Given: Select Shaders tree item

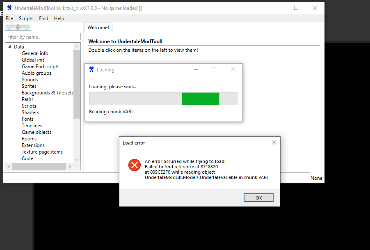Looking at the screenshot, I should coord(30,112).
